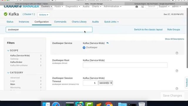
Task: Show help for ZooKeeper Service setting
Action: click(x=177, y=53)
